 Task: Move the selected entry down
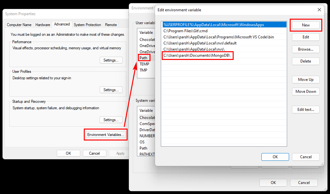pyautogui.click(x=305, y=91)
